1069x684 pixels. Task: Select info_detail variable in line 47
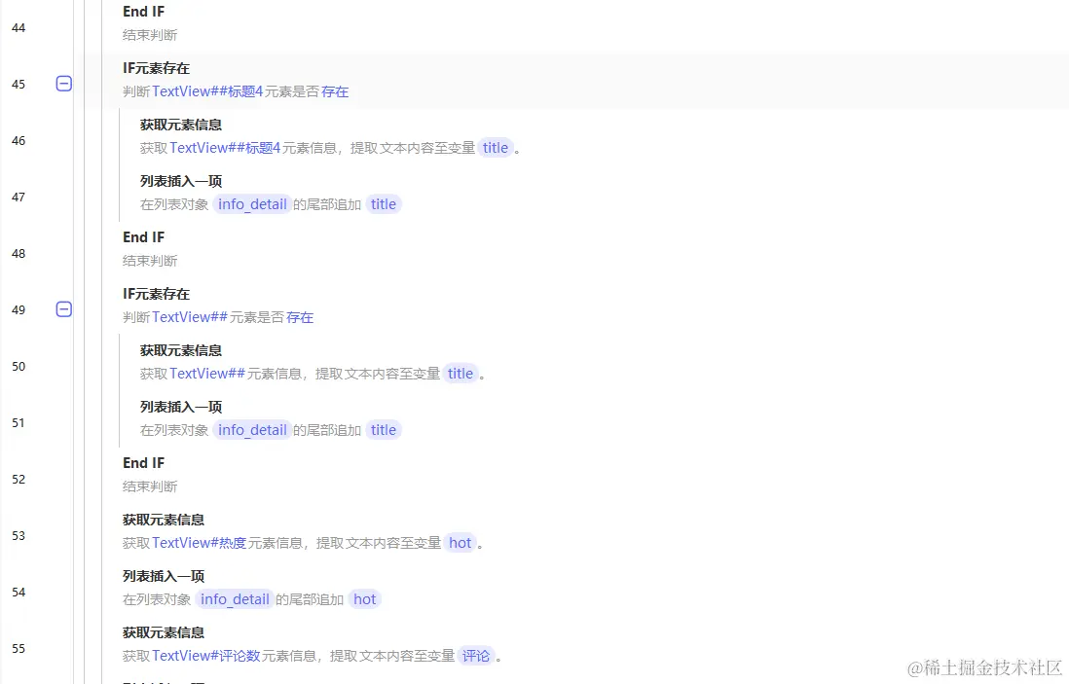[252, 204]
